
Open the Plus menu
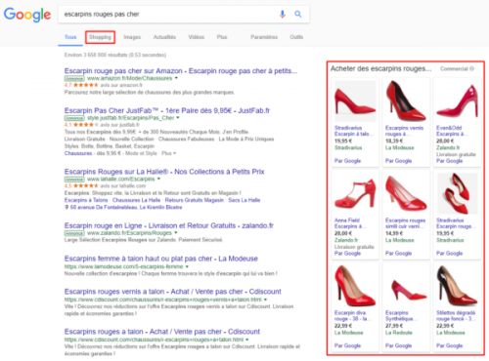point(222,37)
